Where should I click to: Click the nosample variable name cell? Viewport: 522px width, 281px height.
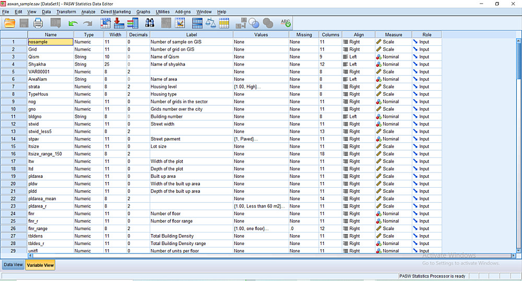pyautogui.click(x=51, y=42)
